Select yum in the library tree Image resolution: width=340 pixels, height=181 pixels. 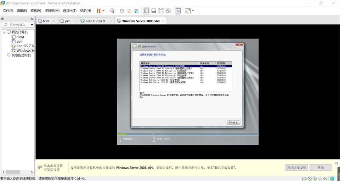(20, 41)
